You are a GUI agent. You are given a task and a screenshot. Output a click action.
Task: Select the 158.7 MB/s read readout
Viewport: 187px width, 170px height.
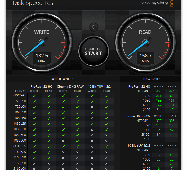point(146,58)
